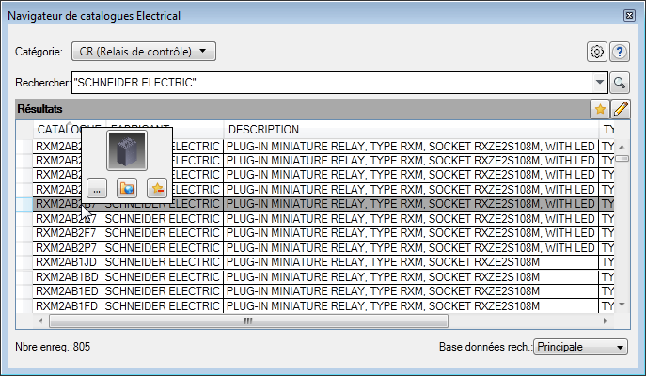
Task: Click the row selector of the highlighted row
Action: point(24,204)
